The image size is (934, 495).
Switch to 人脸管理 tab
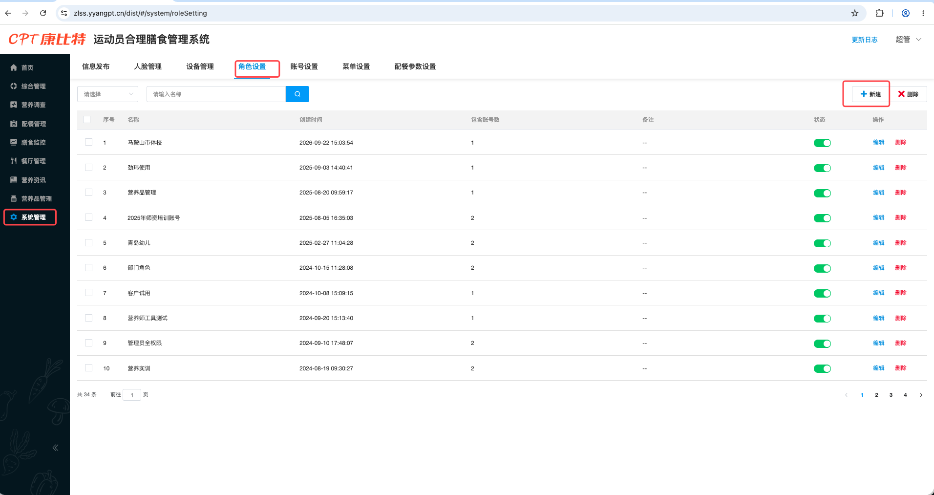click(148, 66)
